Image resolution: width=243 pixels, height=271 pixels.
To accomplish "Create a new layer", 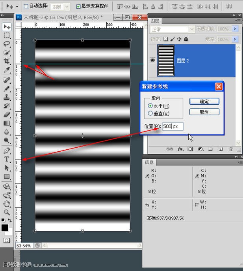I will coord(221,149).
